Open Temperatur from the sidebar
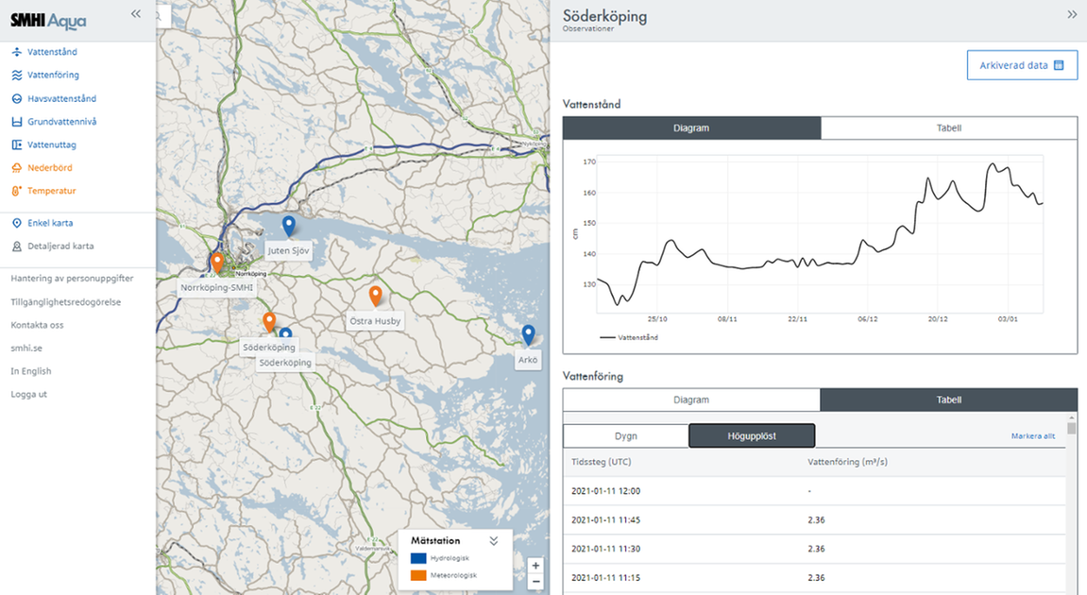1087x595 pixels. (49, 191)
